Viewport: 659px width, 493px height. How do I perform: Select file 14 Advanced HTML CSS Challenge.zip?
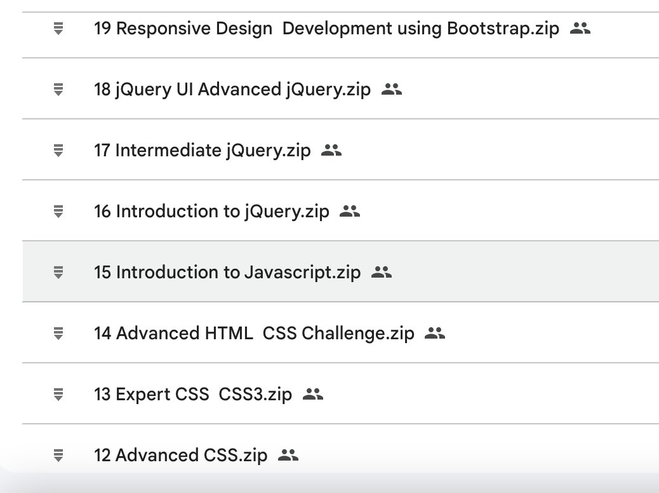pyautogui.click(x=254, y=334)
